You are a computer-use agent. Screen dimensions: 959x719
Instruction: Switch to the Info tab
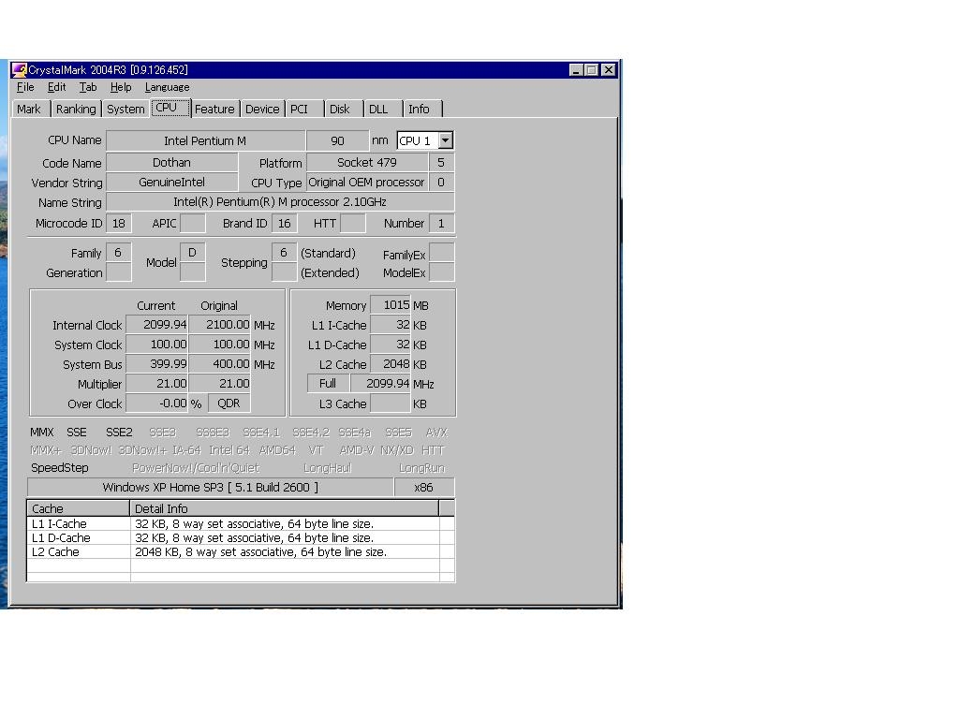click(x=422, y=109)
